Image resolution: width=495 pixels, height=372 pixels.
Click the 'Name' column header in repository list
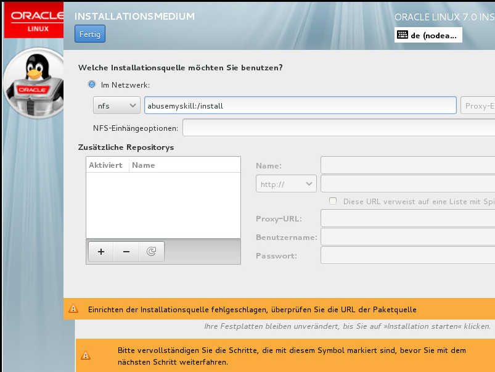click(144, 165)
